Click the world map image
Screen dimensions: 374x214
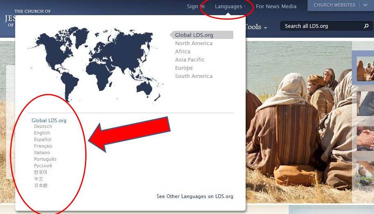point(94,64)
